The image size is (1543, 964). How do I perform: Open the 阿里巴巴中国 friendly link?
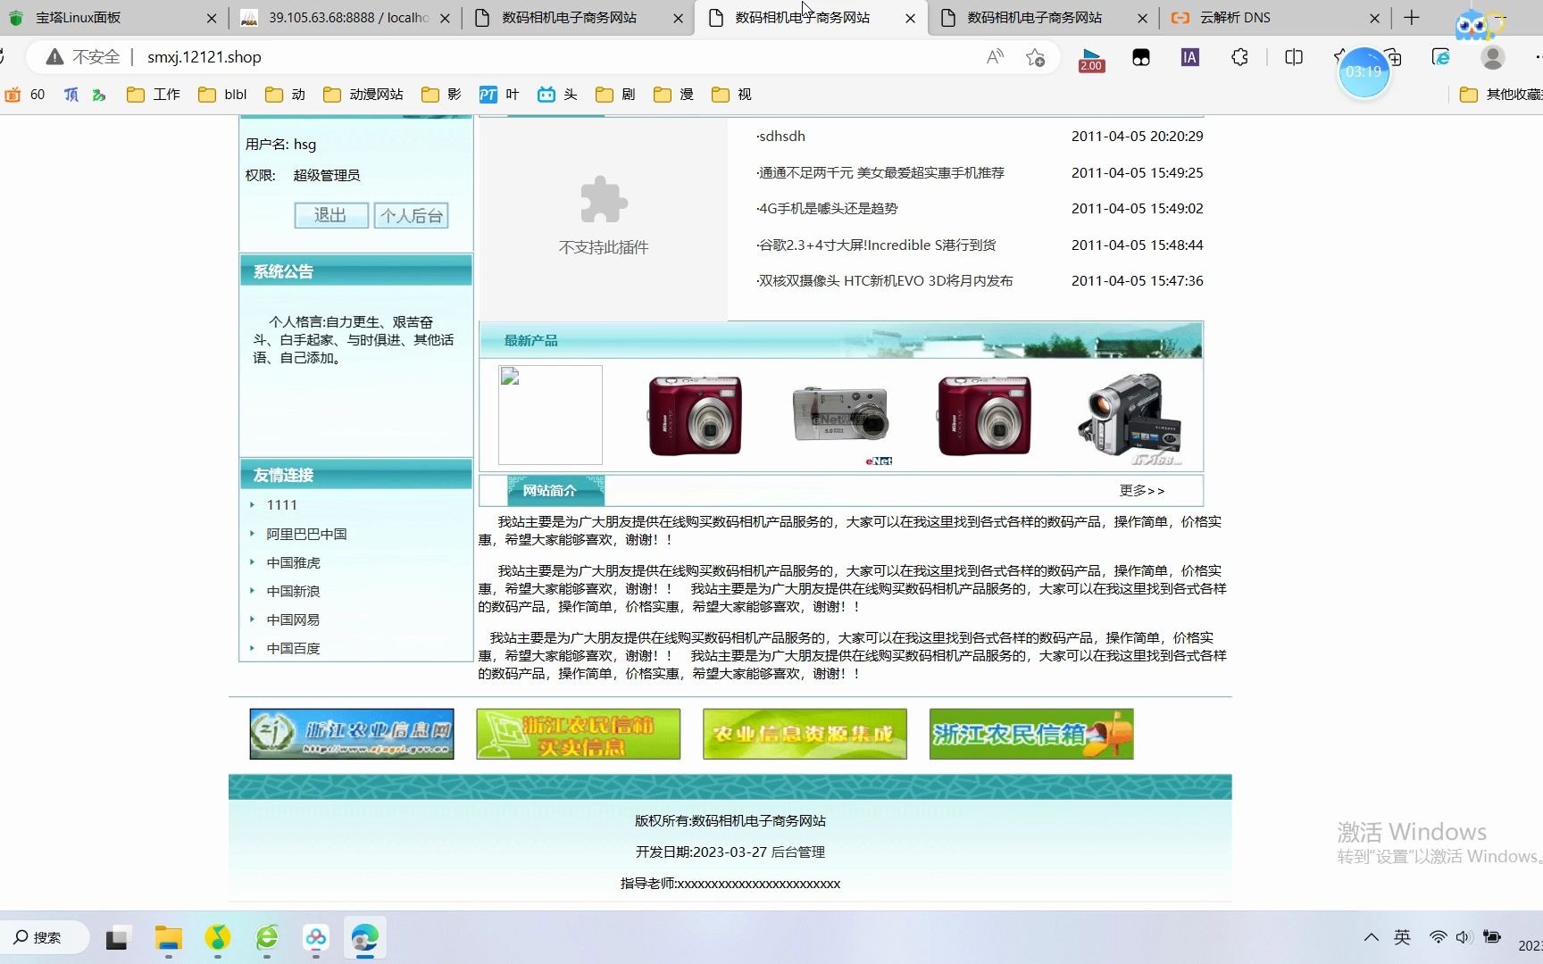(306, 534)
